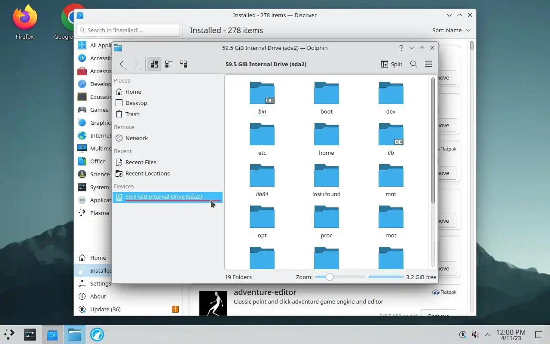
Task: Select the dev folder icon
Action: [391, 93]
